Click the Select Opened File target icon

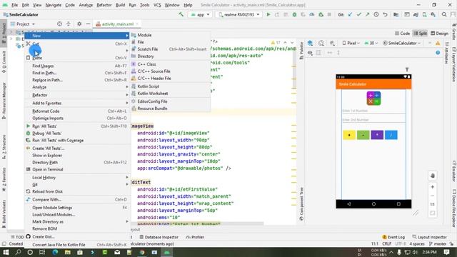[59, 24]
